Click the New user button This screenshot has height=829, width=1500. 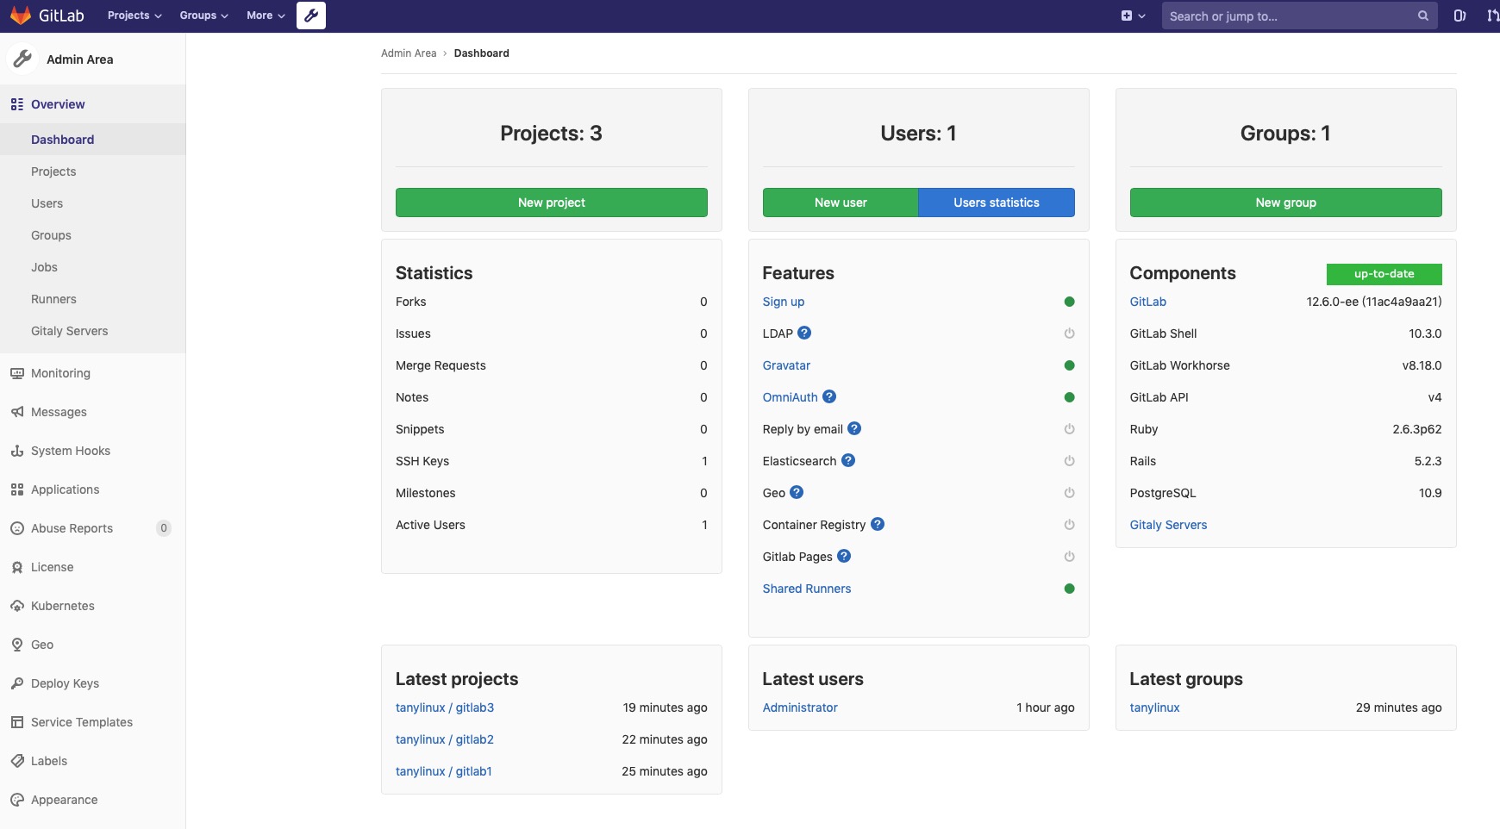coord(841,203)
